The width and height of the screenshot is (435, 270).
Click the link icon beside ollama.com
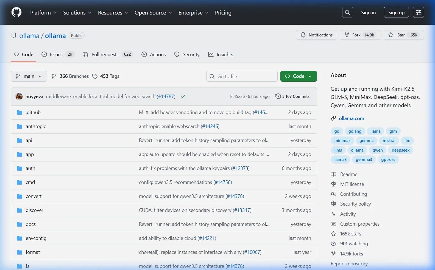coord(333,118)
